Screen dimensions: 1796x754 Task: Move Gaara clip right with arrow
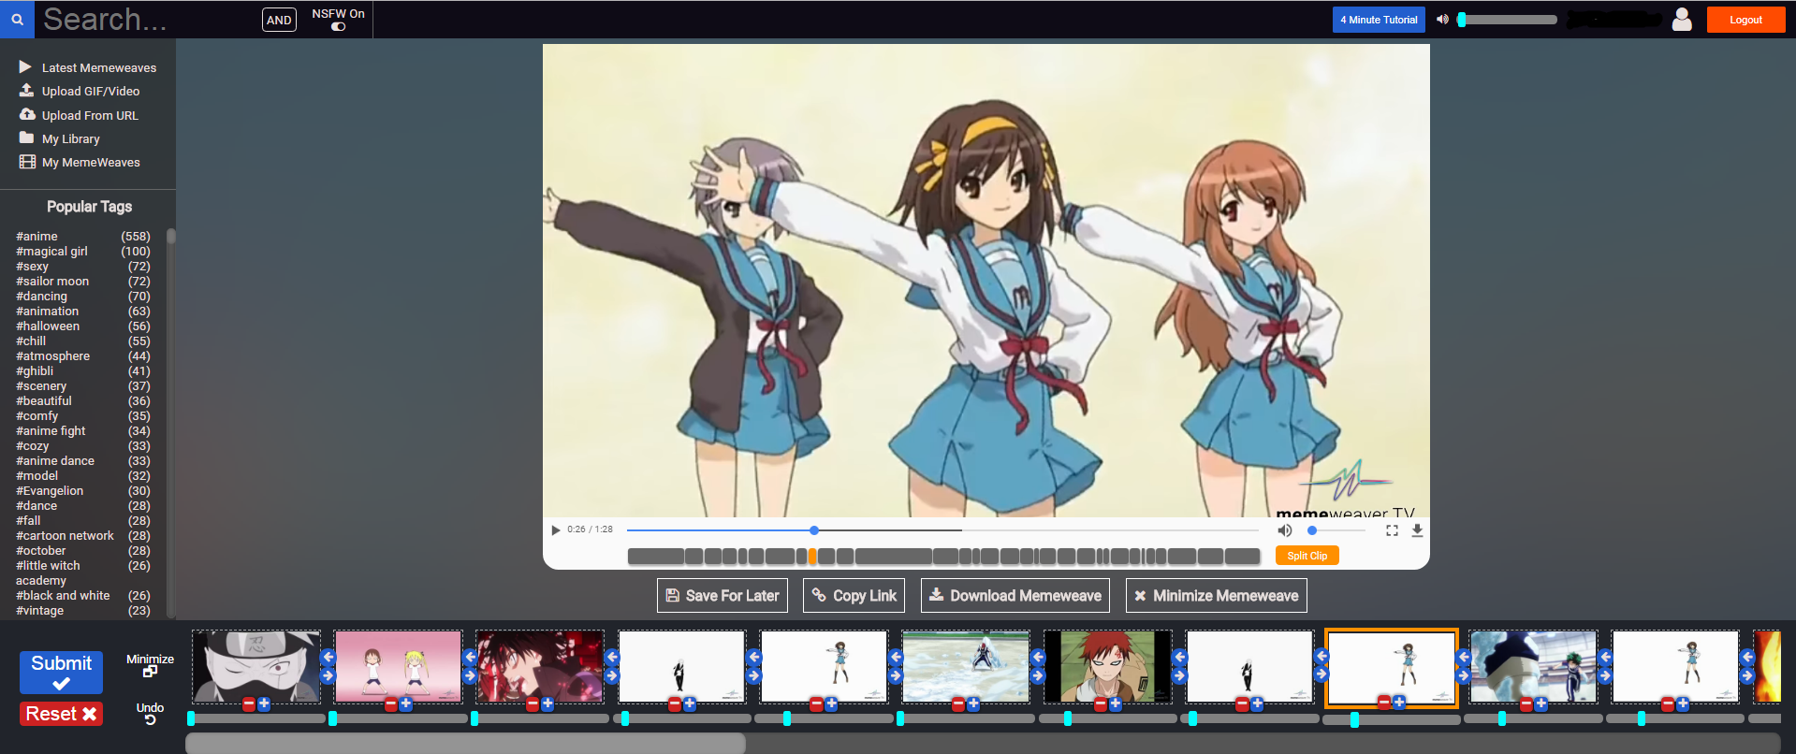pyautogui.click(x=1179, y=675)
